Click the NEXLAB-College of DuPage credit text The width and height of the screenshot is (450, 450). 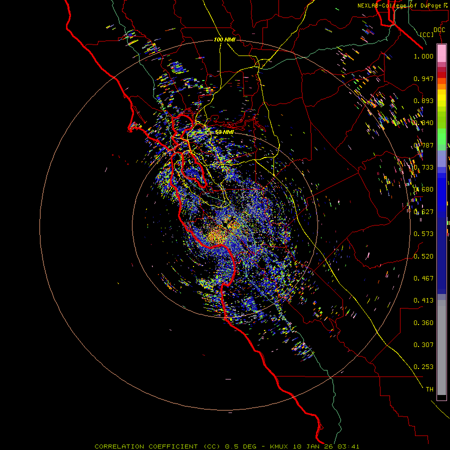[403, 5]
